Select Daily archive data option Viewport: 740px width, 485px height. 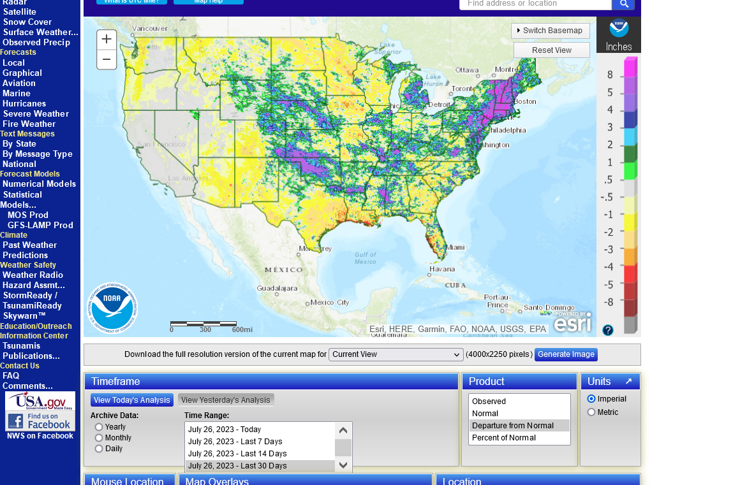(x=99, y=449)
